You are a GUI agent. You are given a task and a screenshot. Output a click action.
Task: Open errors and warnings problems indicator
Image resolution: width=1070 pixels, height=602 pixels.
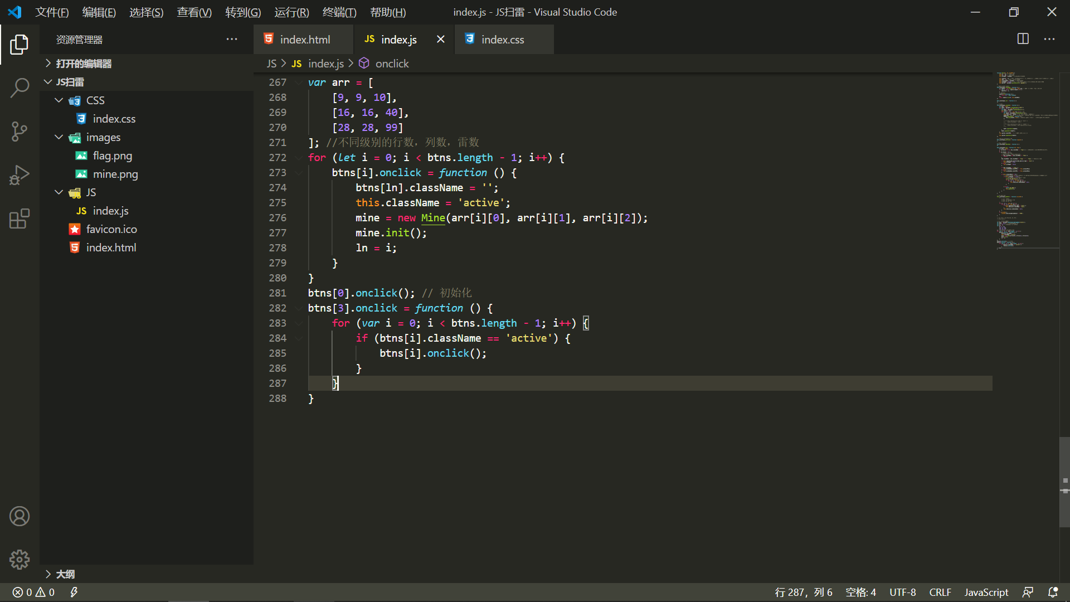pos(33,592)
